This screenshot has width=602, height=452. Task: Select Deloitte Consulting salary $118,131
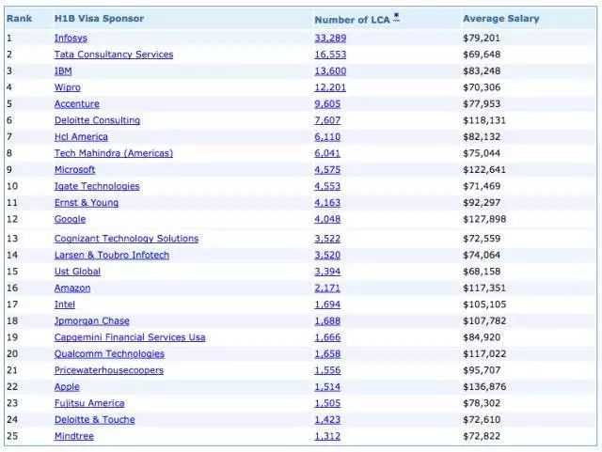click(484, 120)
